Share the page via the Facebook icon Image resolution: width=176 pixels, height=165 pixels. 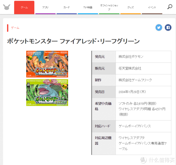click(168, 28)
